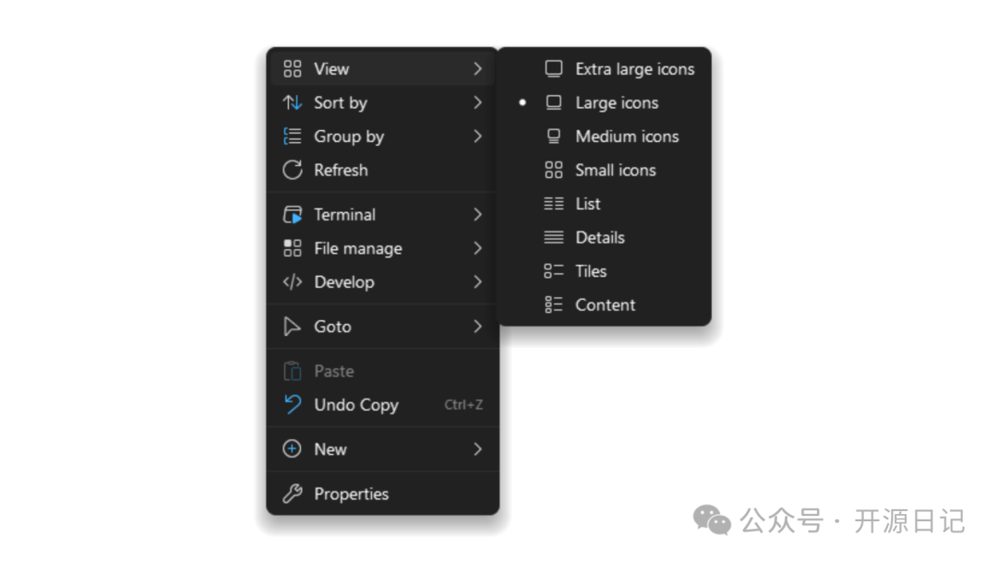Viewport: 997px width, 561px height.
Task: Click the New plus circle icon
Action: (x=293, y=449)
